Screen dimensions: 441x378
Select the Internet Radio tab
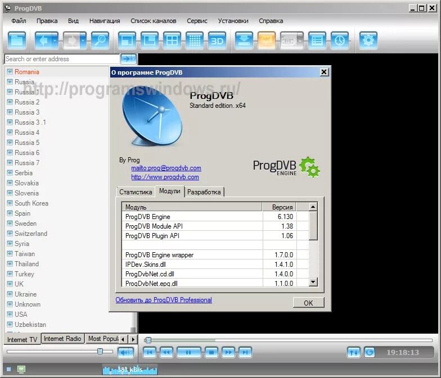(62, 339)
